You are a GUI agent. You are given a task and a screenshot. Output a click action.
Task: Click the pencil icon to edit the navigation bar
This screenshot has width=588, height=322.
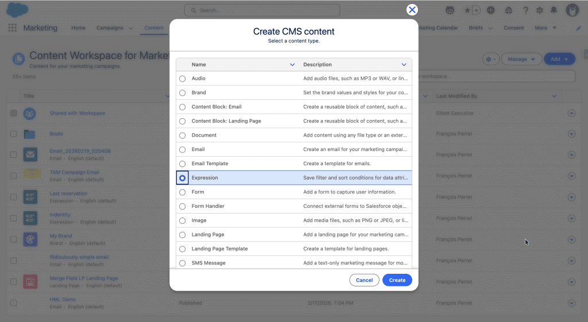tap(578, 28)
